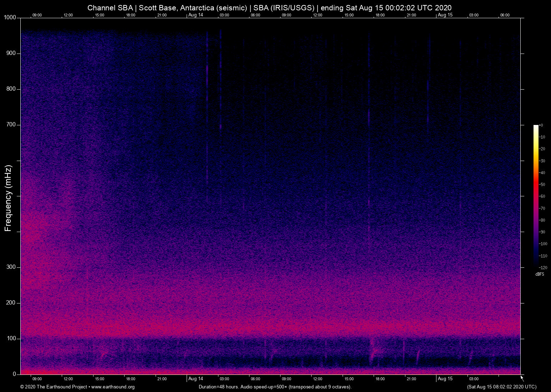
Task: Click the Aug 14 label on bottom axis
Action: click(x=196, y=379)
